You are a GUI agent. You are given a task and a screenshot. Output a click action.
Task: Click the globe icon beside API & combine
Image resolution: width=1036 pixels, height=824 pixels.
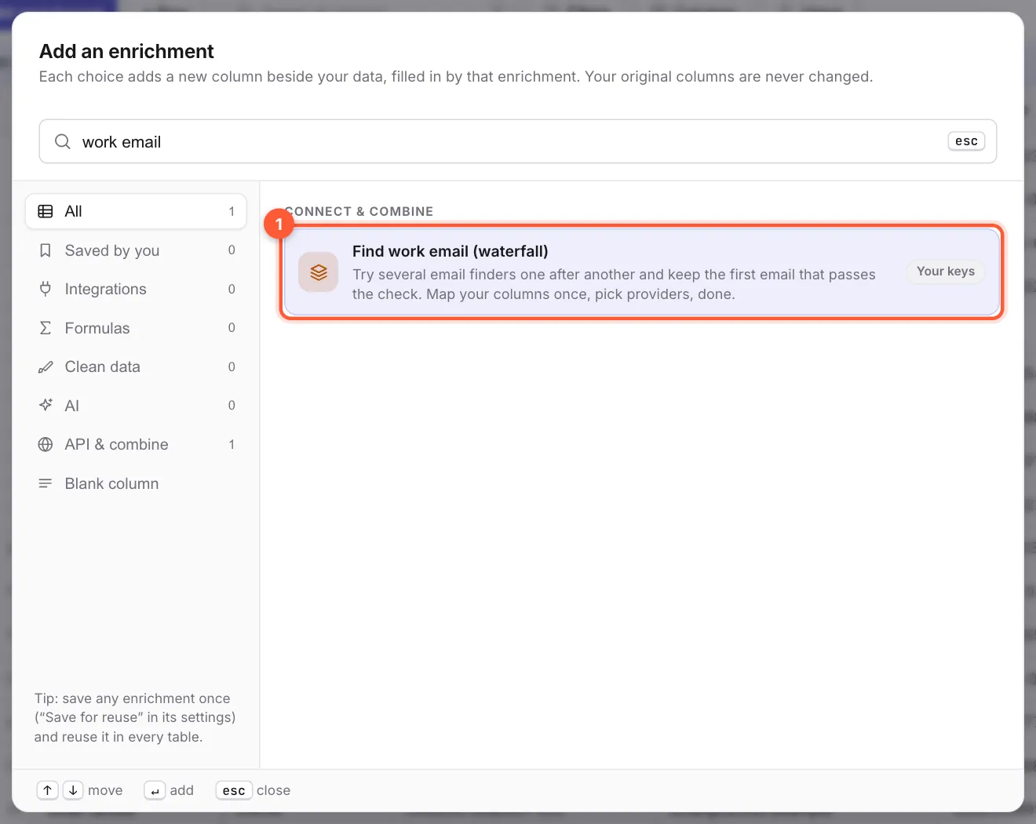click(46, 444)
